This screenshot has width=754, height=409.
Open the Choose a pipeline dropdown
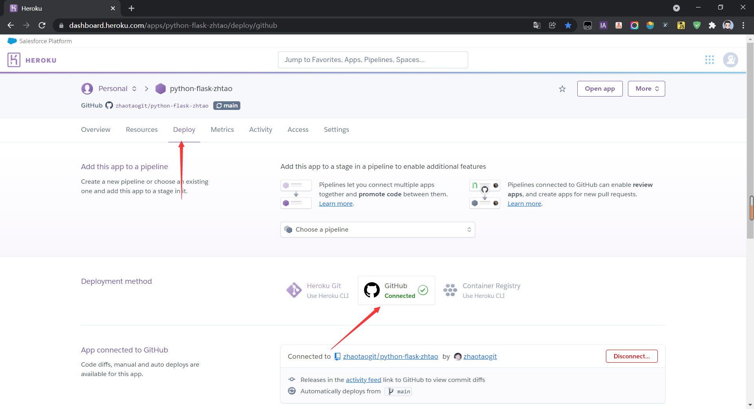tap(377, 230)
